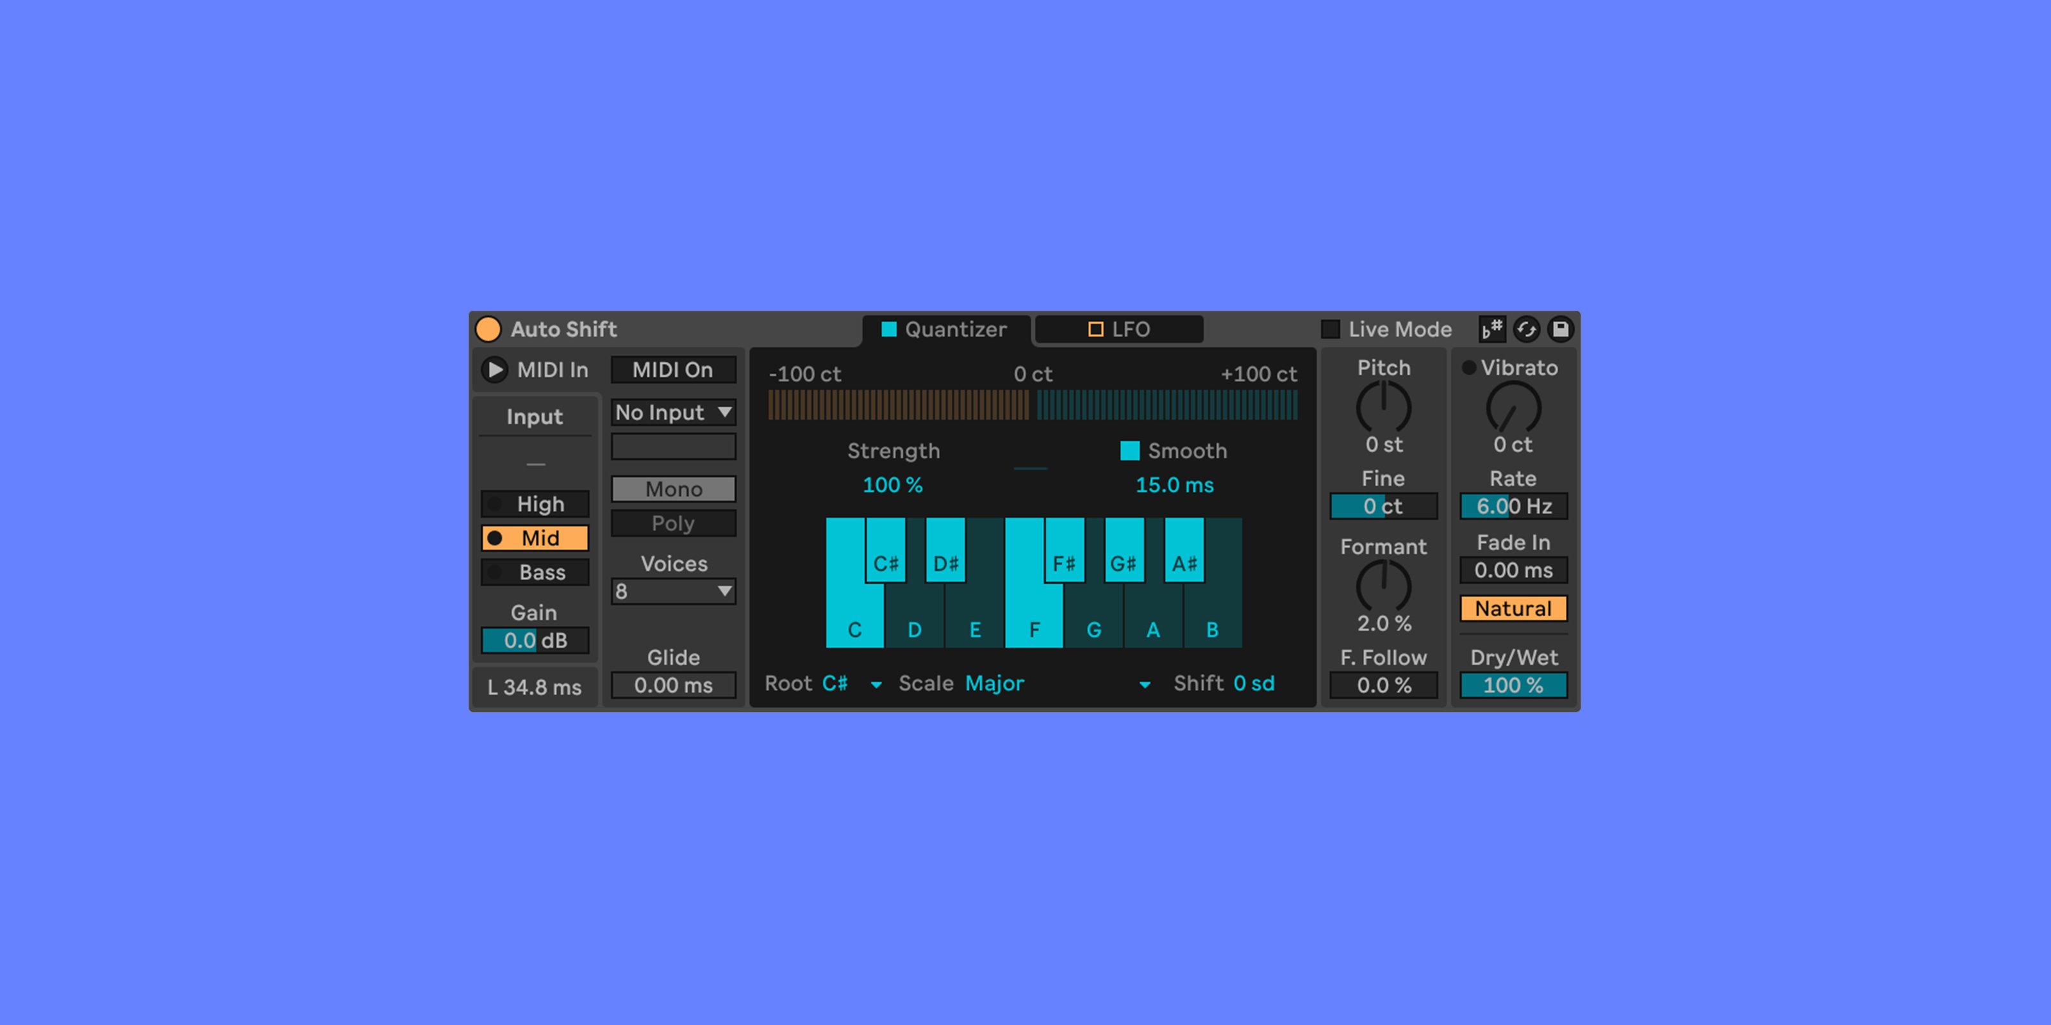Toggle the G# key on the keyboard

click(x=1124, y=551)
